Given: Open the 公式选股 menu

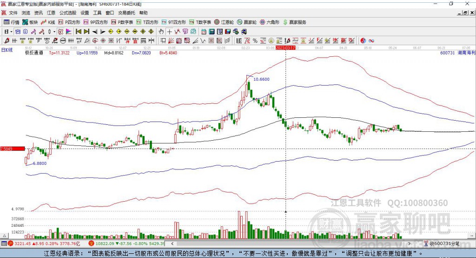Looking at the screenshot, I should 68,13.
